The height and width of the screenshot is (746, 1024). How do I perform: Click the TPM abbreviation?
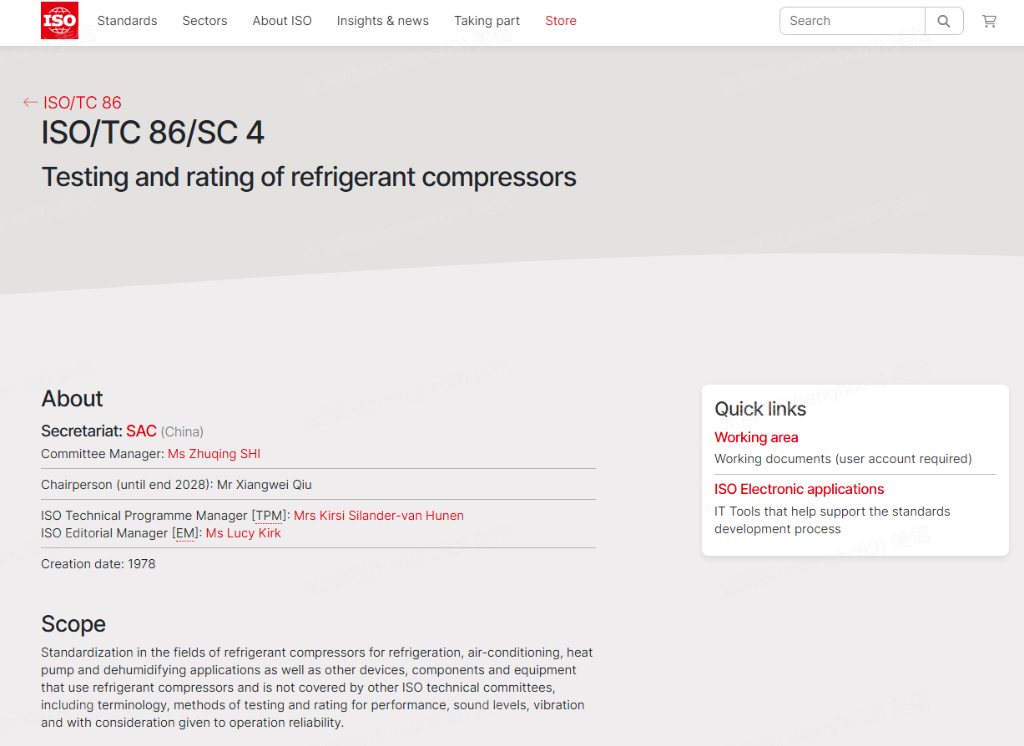269,516
